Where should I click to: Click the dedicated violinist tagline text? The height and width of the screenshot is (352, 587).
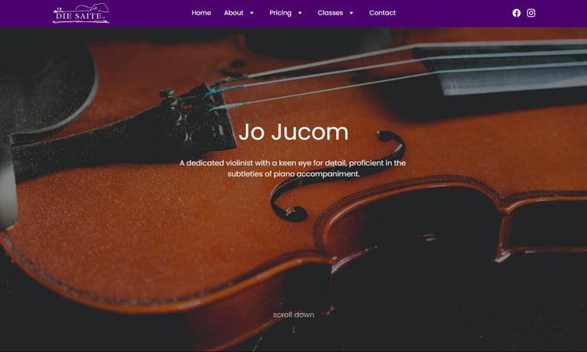pyautogui.click(x=293, y=168)
